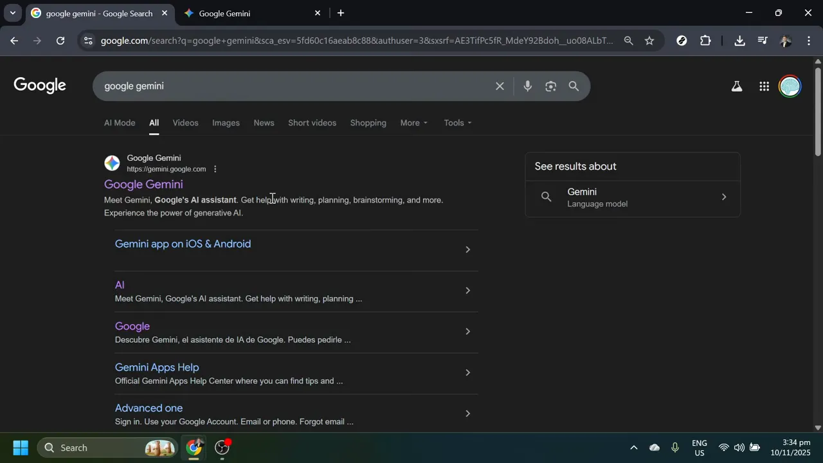The image size is (823, 463).
Task: Open the Google apps grid
Action: [764, 86]
